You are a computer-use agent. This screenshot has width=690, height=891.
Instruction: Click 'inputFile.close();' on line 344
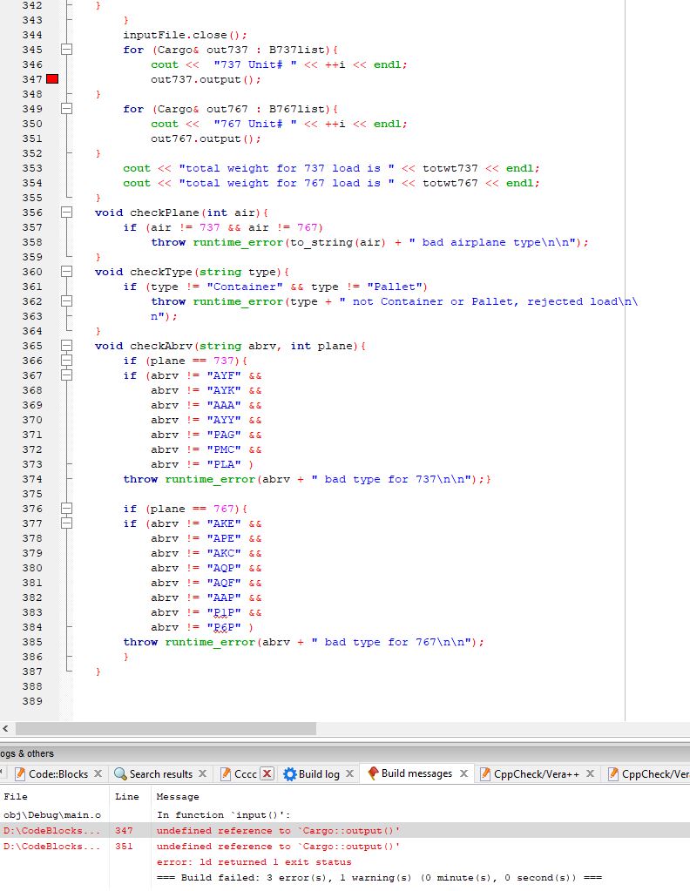[186, 35]
